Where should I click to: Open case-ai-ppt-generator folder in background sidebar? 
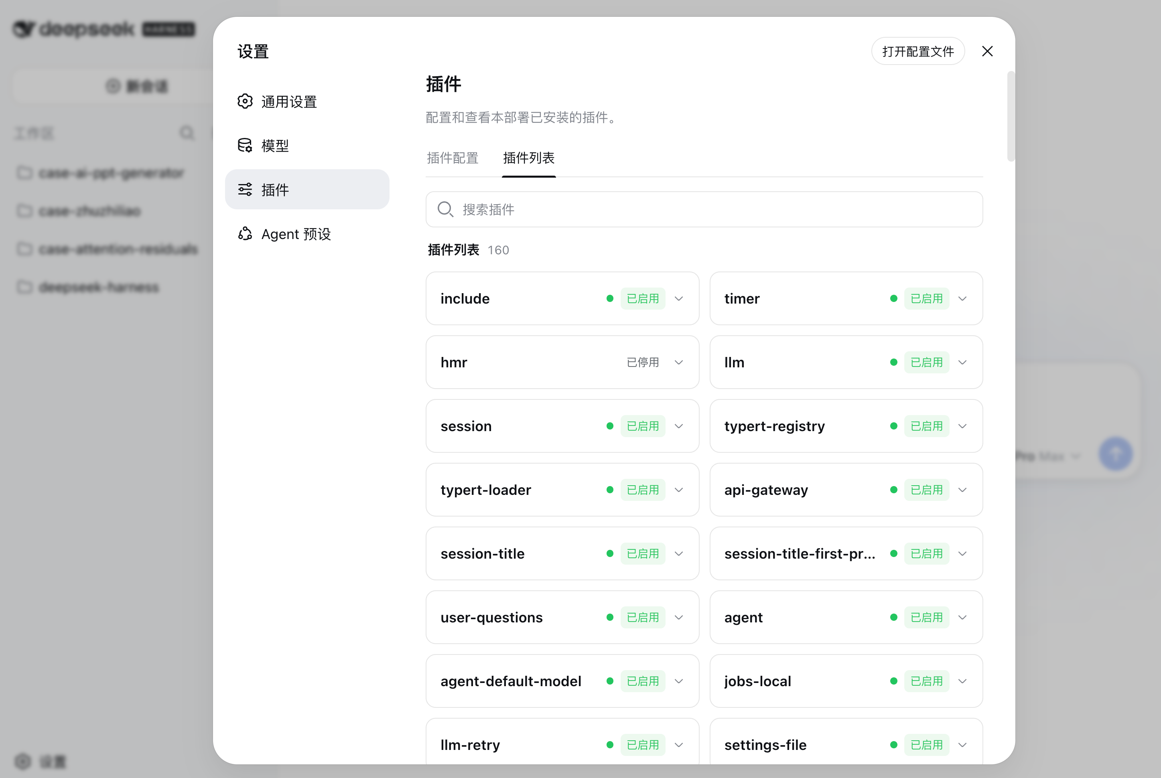(x=101, y=173)
